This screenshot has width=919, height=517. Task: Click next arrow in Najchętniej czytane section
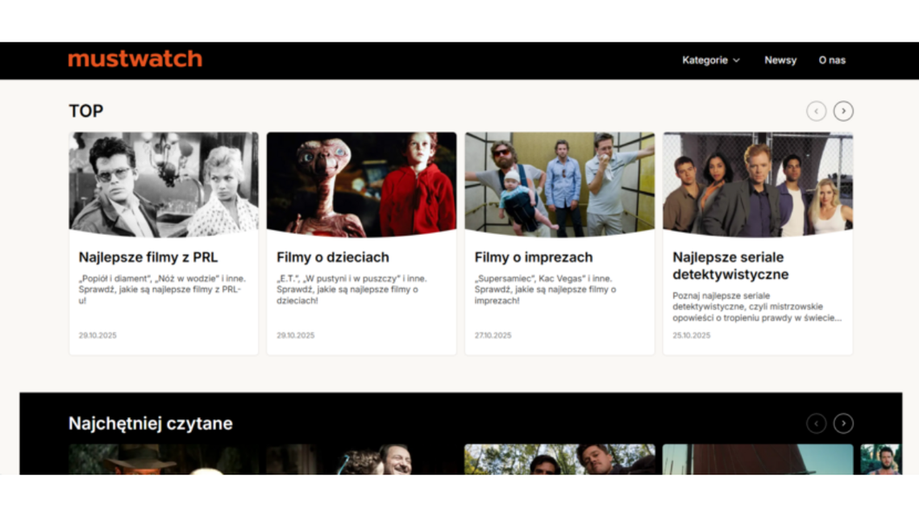tap(843, 423)
